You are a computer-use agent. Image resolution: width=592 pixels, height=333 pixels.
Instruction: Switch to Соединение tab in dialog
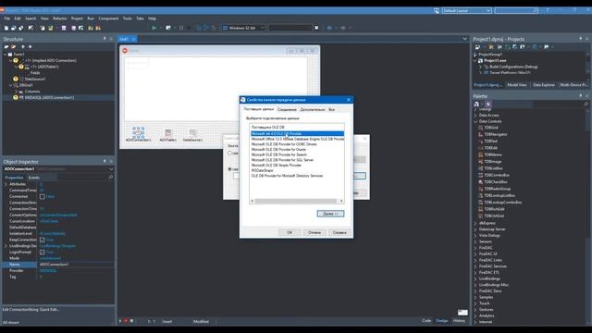tap(287, 109)
